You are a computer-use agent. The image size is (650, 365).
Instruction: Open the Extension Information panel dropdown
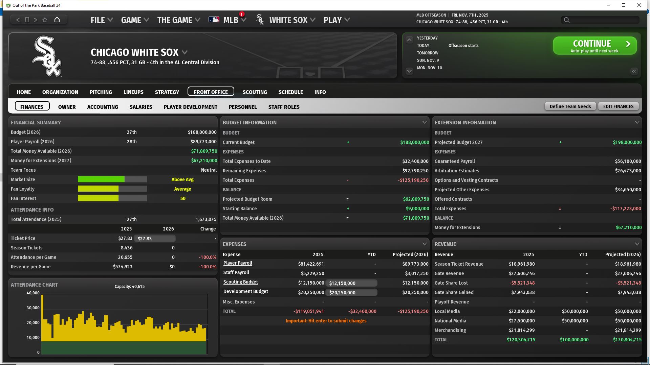point(637,122)
